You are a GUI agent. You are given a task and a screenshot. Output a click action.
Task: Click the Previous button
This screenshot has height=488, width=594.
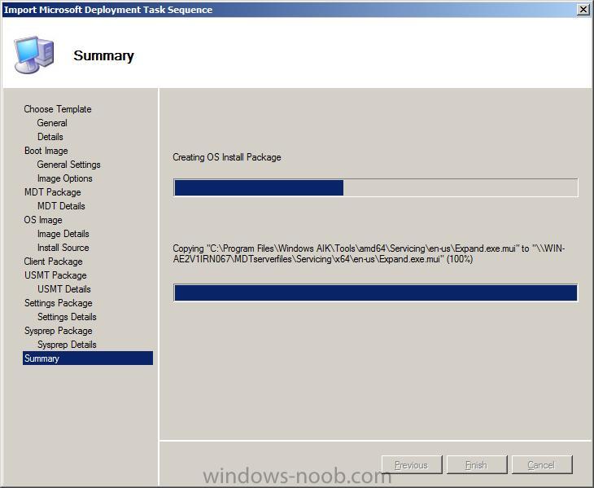(412, 465)
